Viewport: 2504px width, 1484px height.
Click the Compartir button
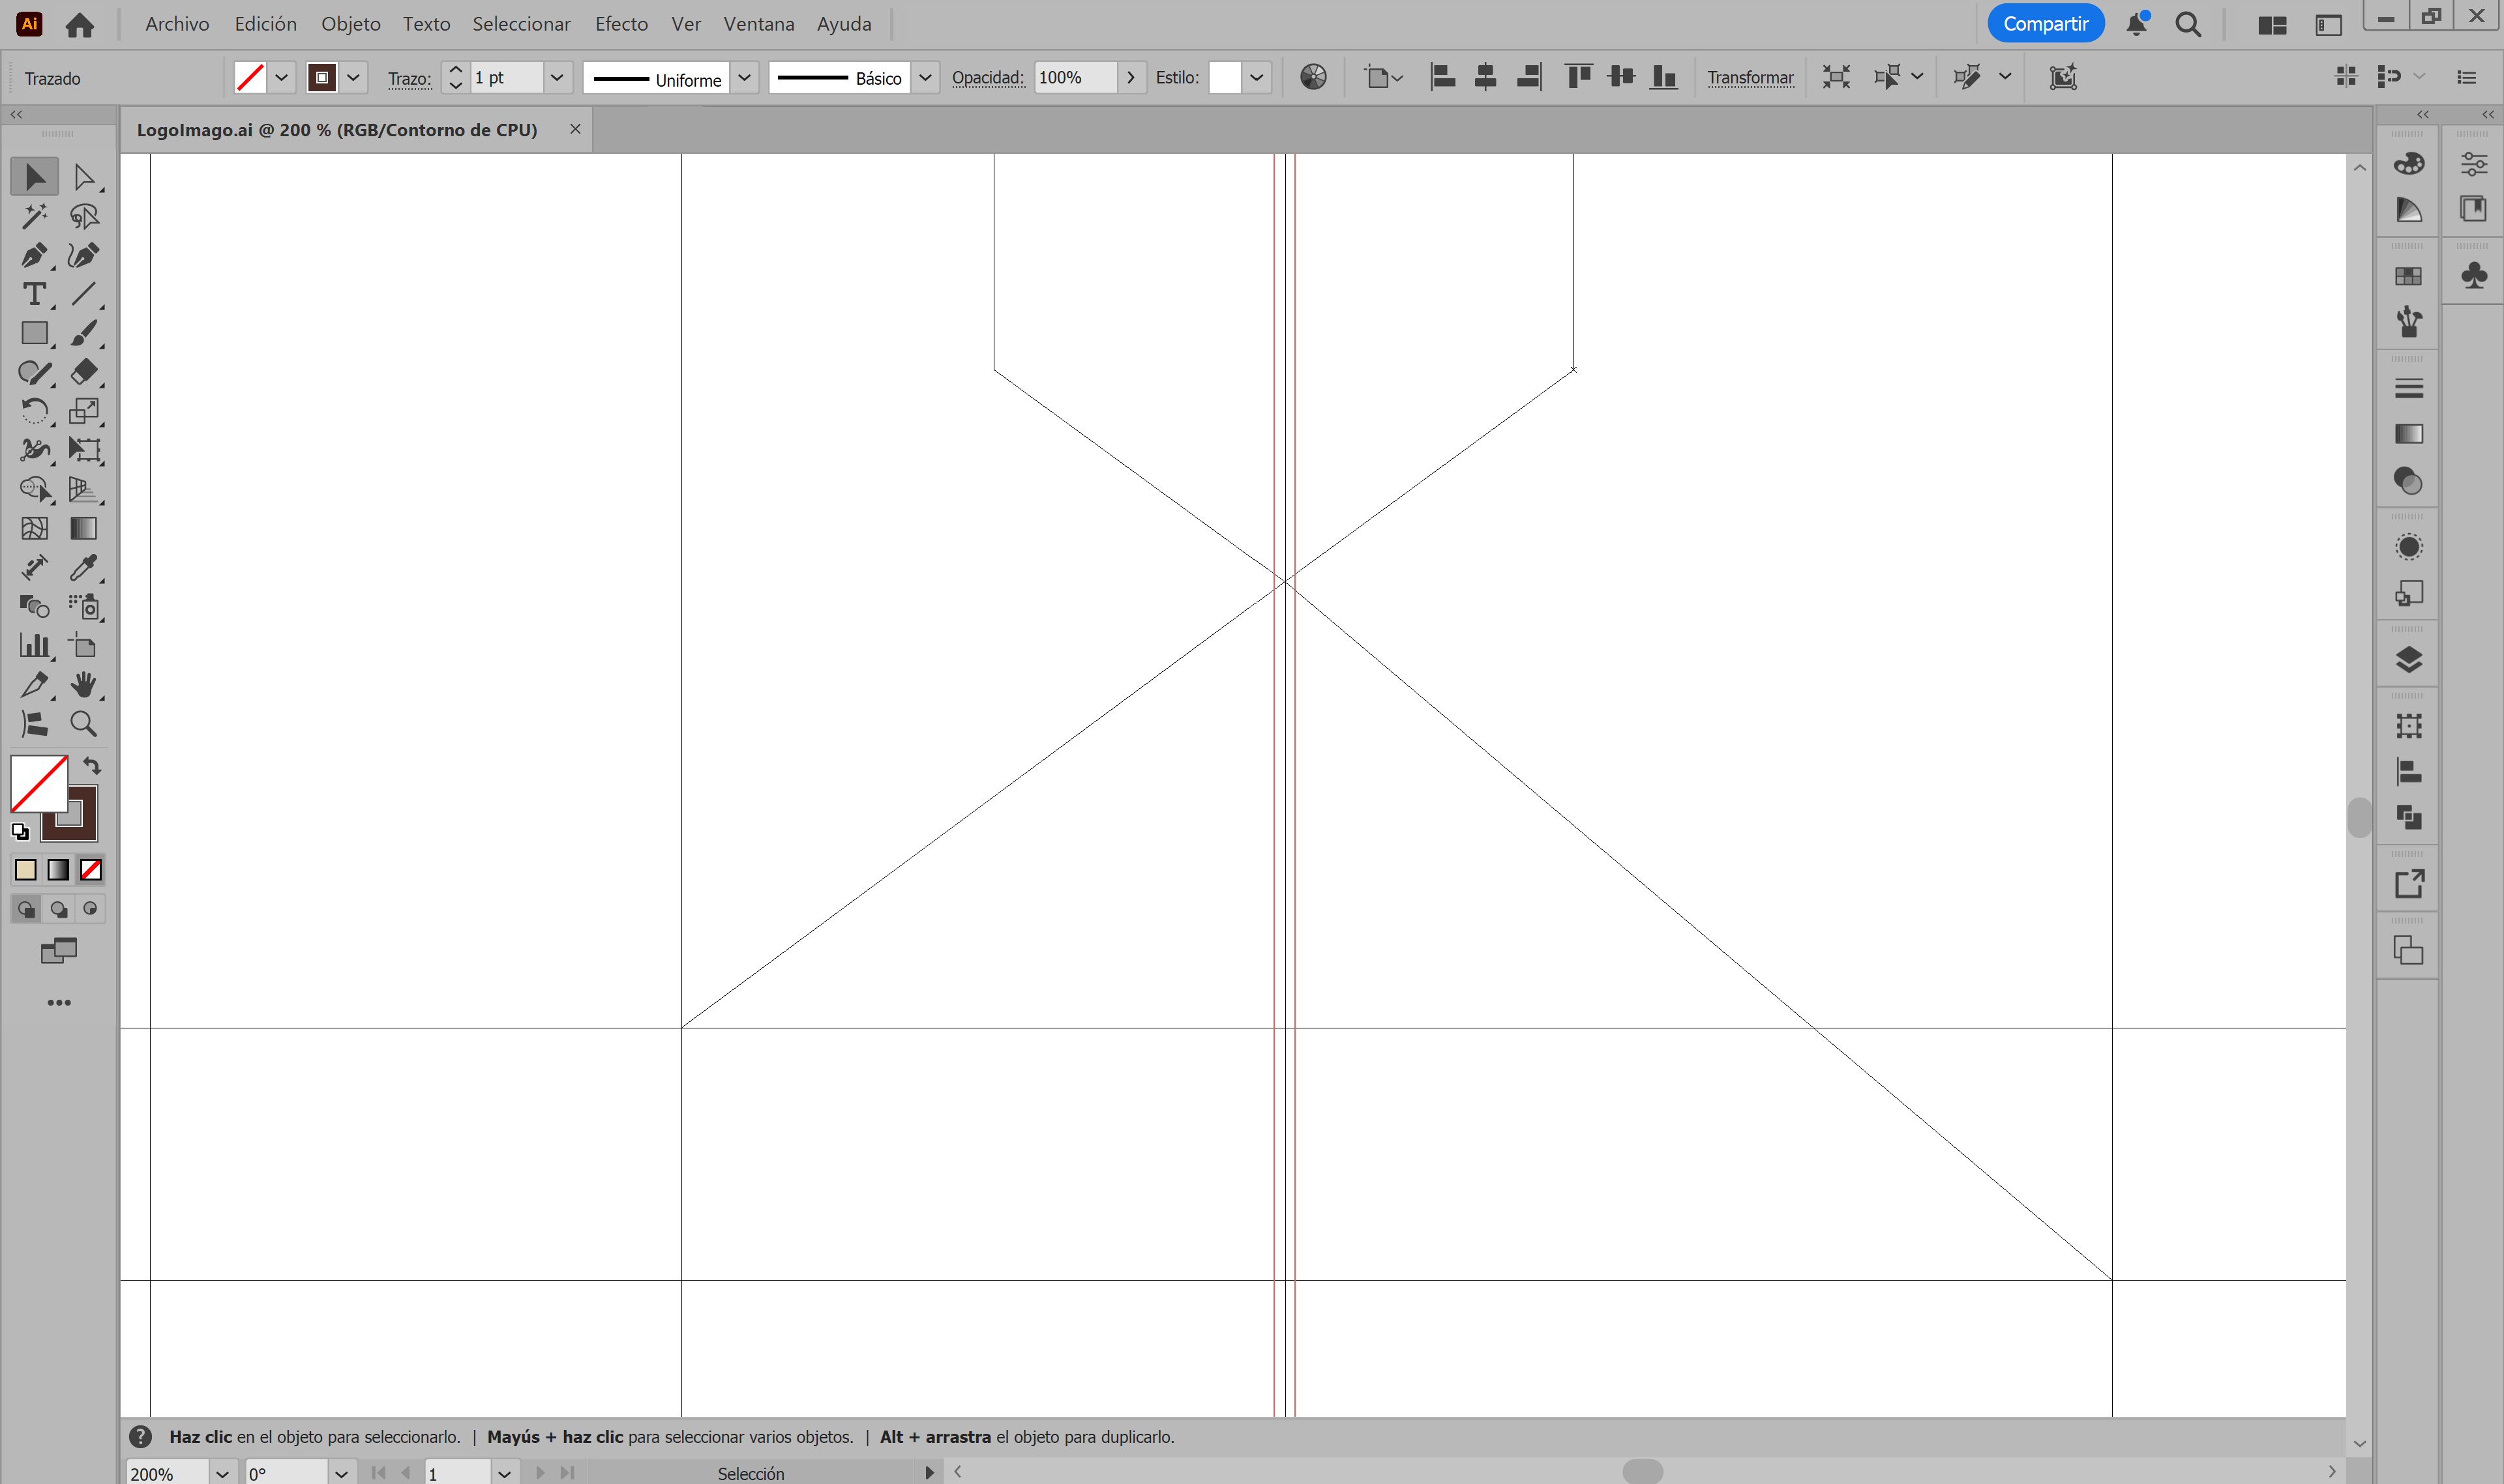pos(2045,24)
